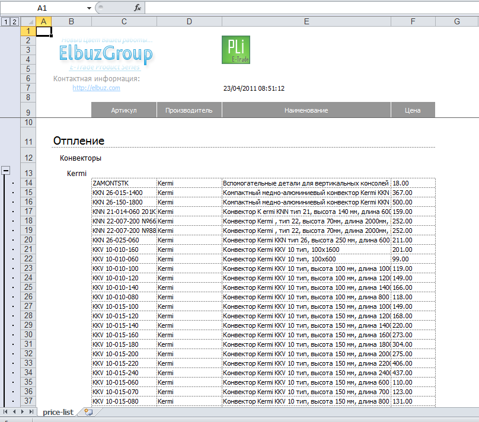Go to next sheet tab arrow

coord(23,411)
